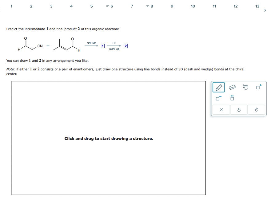The image size is (267, 217).
Task: Expand more questions with the right chevron
Action: click(265, 10)
